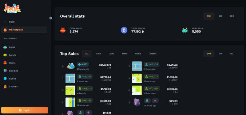The image size is (246, 115).
Task: Click the Items pot sidebar icon
Action: pos(5,63)
